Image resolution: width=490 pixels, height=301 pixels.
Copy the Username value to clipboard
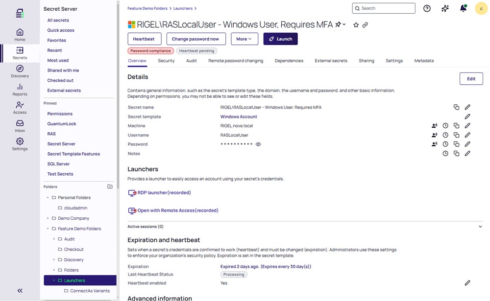[x=456, y=135]
